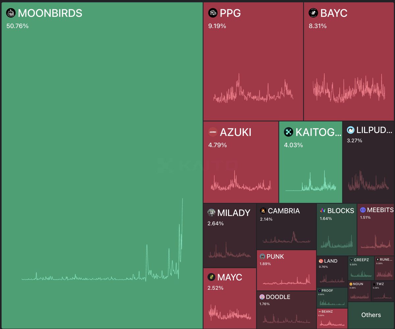The height and width of the screenshot is (329, 395).
Task: Click the RUNE logo icon
Action: pos(377,260)
